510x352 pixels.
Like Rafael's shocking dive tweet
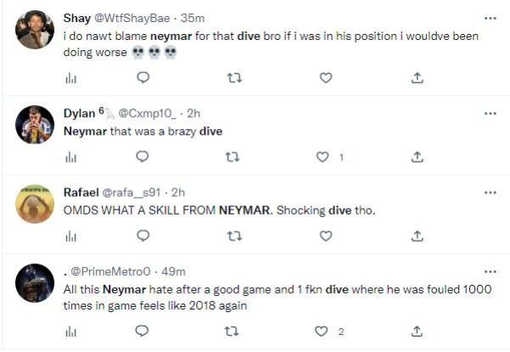tap(326, 235)
